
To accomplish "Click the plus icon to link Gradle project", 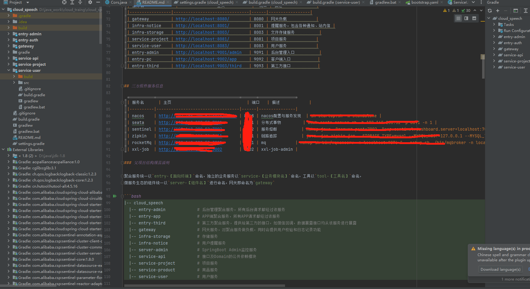I will click(498, 10).
